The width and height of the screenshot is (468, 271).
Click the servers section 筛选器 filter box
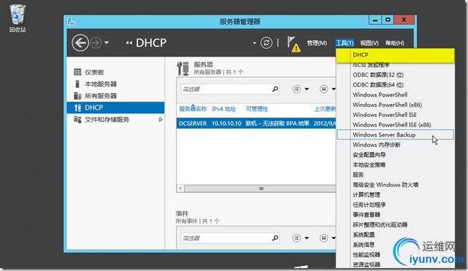(230, 89)
